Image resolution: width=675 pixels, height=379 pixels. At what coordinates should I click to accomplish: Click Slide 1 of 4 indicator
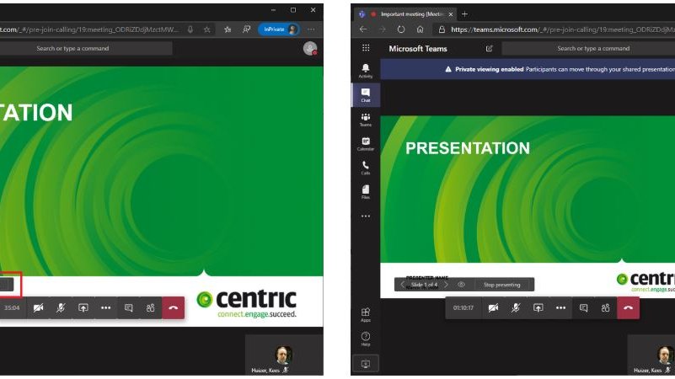pos(424,285)
